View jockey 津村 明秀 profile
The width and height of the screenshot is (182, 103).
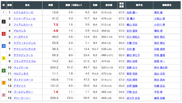click(x=132, y=61)
